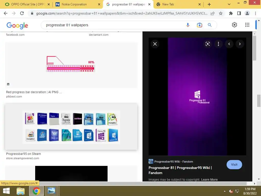Close the OPPO Official Site tab
Screen dimensions: 261x196
pos(49,5)
